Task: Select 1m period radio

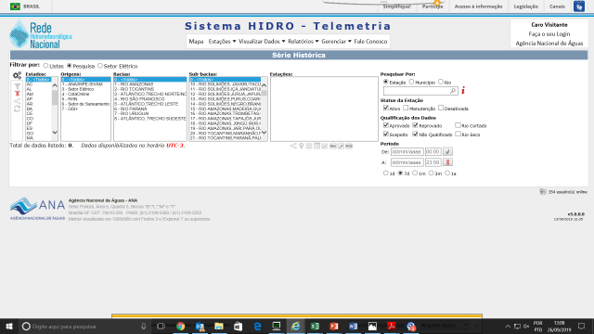Action: [x=415, y=173]
